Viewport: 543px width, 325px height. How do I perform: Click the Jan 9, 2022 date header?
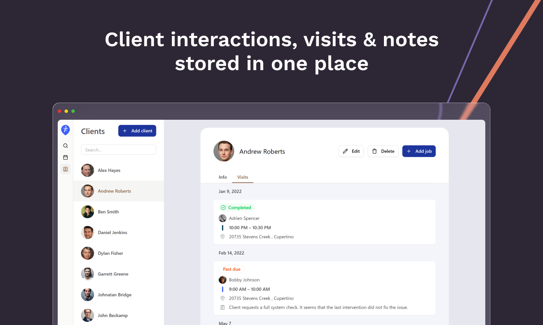pos(230,192)
